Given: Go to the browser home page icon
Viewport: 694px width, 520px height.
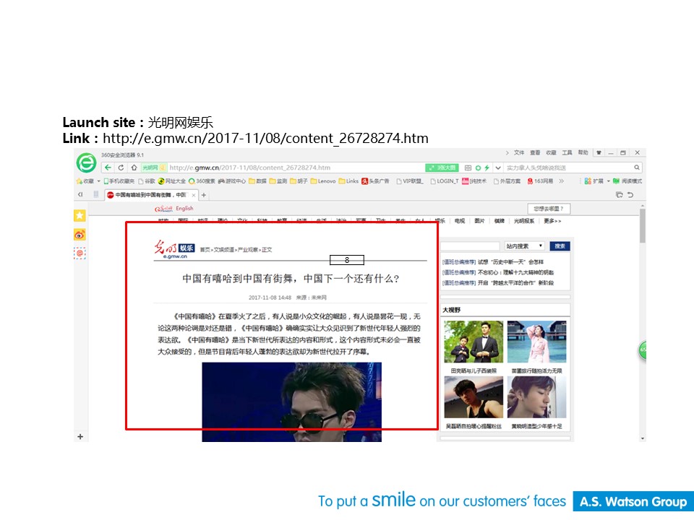Looking at the screenshot, I should (x=134, y=168).
